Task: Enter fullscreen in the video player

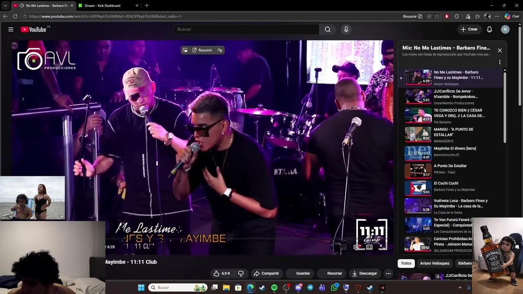Action: pyautogui.click(x=382, y=247)
